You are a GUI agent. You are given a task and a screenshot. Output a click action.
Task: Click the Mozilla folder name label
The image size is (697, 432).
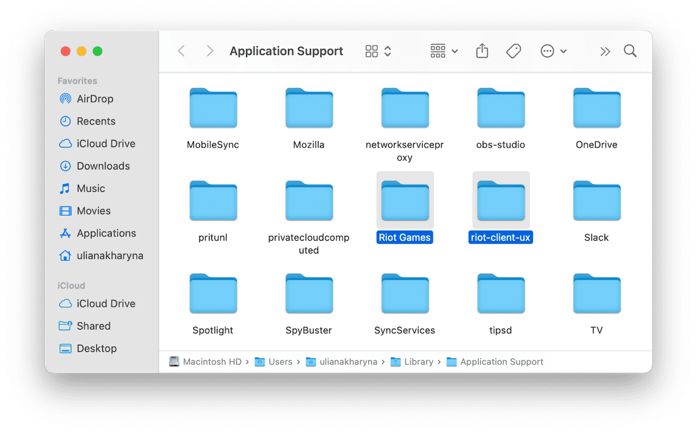309,145
